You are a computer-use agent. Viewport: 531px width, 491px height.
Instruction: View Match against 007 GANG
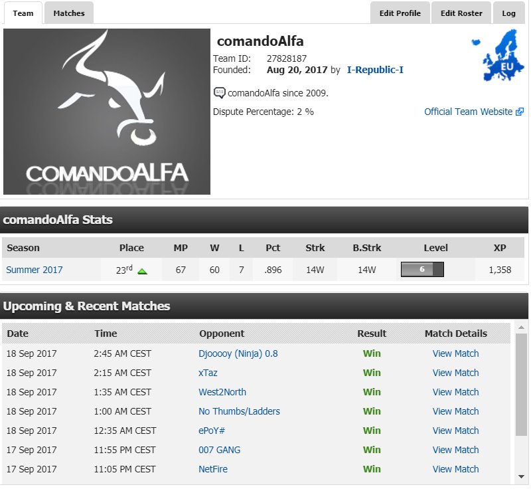click(x=455, y=450)
